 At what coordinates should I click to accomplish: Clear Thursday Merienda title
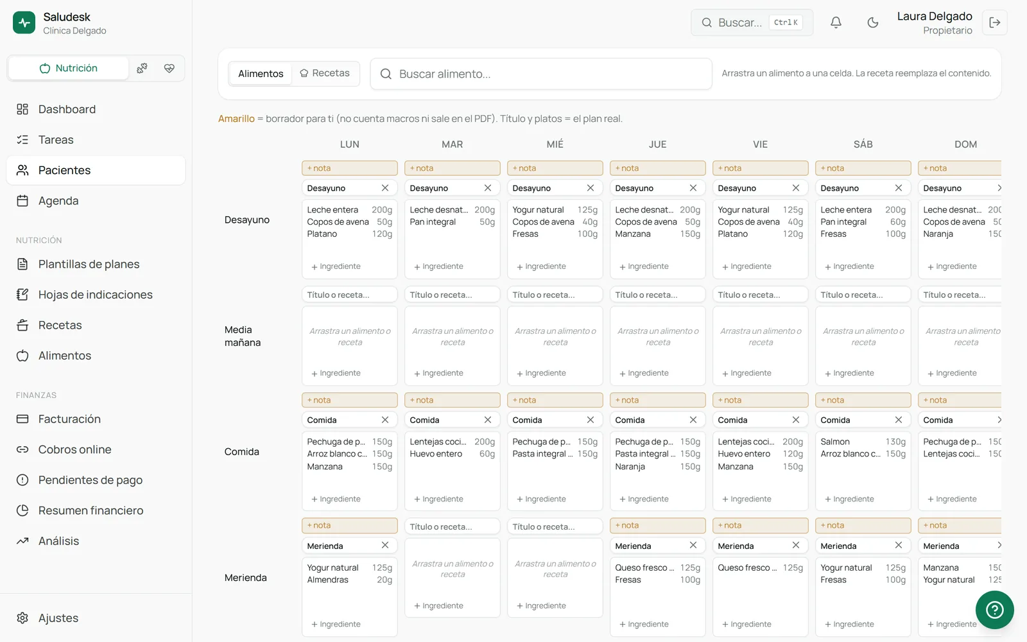pyautogui.click(x=693, y=545)
